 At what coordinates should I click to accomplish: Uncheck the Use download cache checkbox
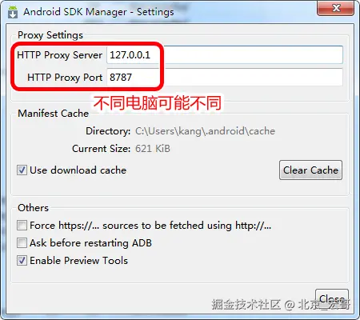[x=22, y=170]
